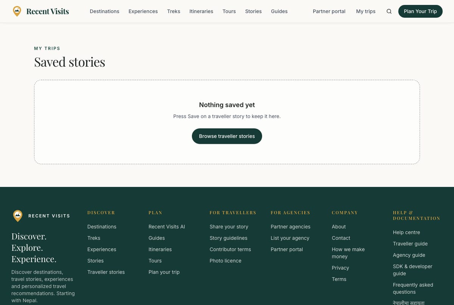Click the Browse traveller stories button

(x=227, y=136)
